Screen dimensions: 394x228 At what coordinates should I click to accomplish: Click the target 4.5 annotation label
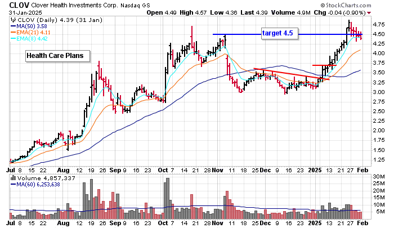pos(280,33)
